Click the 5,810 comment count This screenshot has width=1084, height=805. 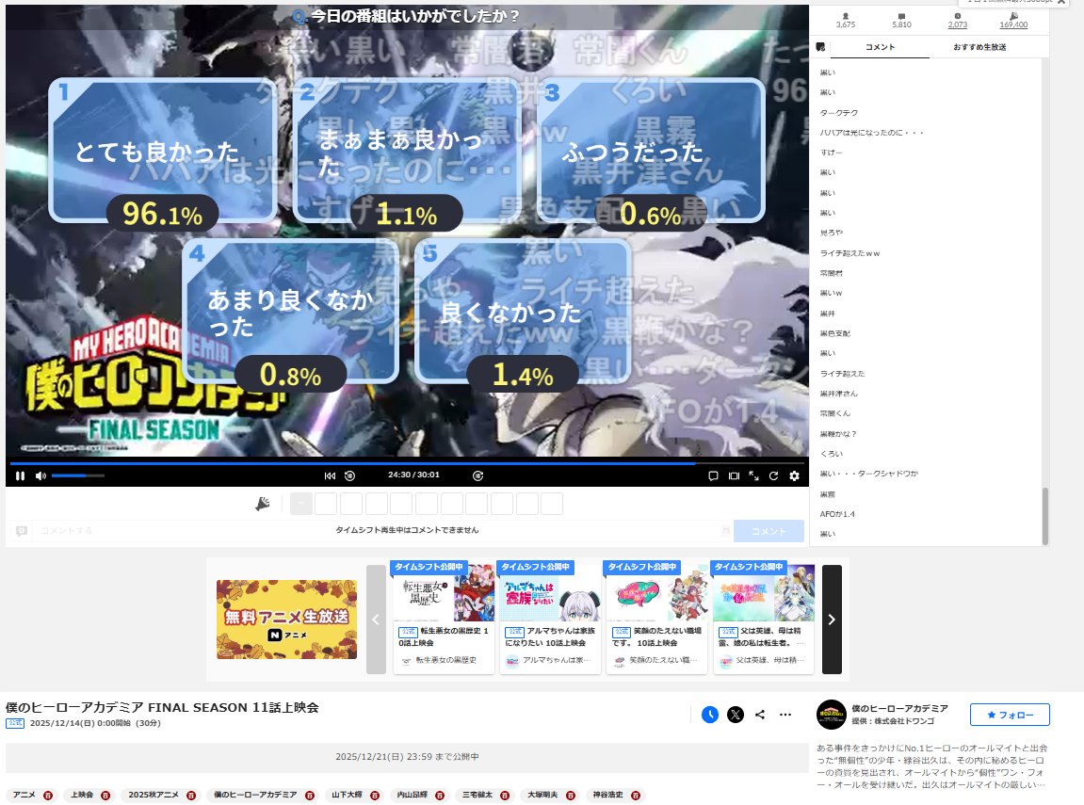click(x=901, y=21)
